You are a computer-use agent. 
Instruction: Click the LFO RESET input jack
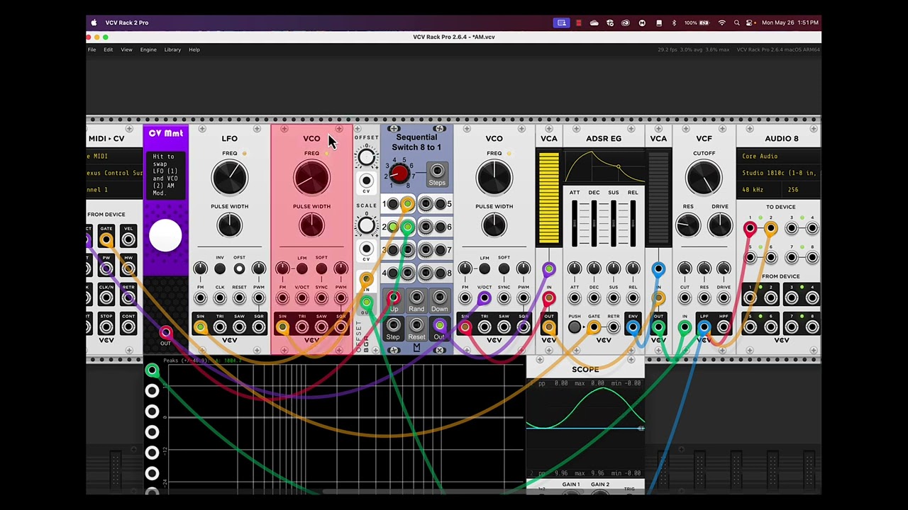[x=239, y=298]
